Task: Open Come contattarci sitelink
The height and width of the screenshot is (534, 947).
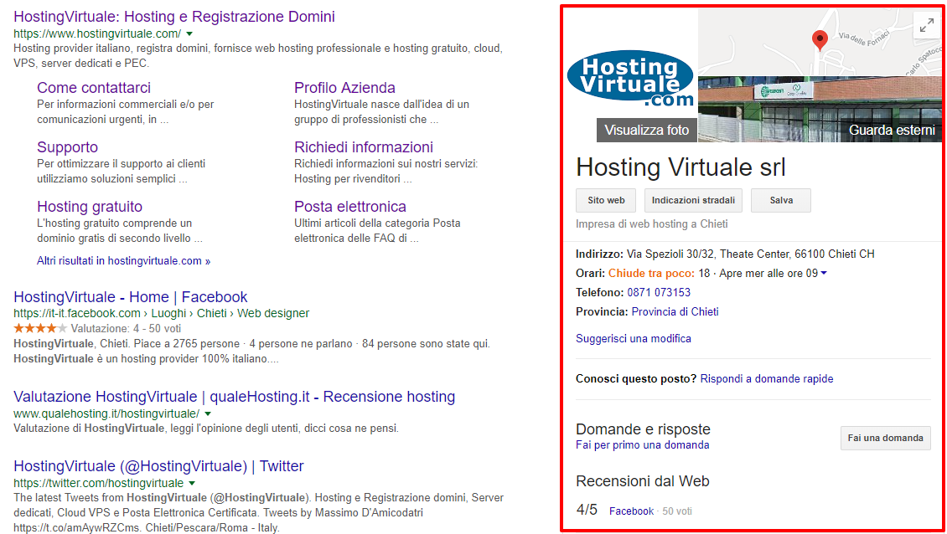Action: [94, 88]
